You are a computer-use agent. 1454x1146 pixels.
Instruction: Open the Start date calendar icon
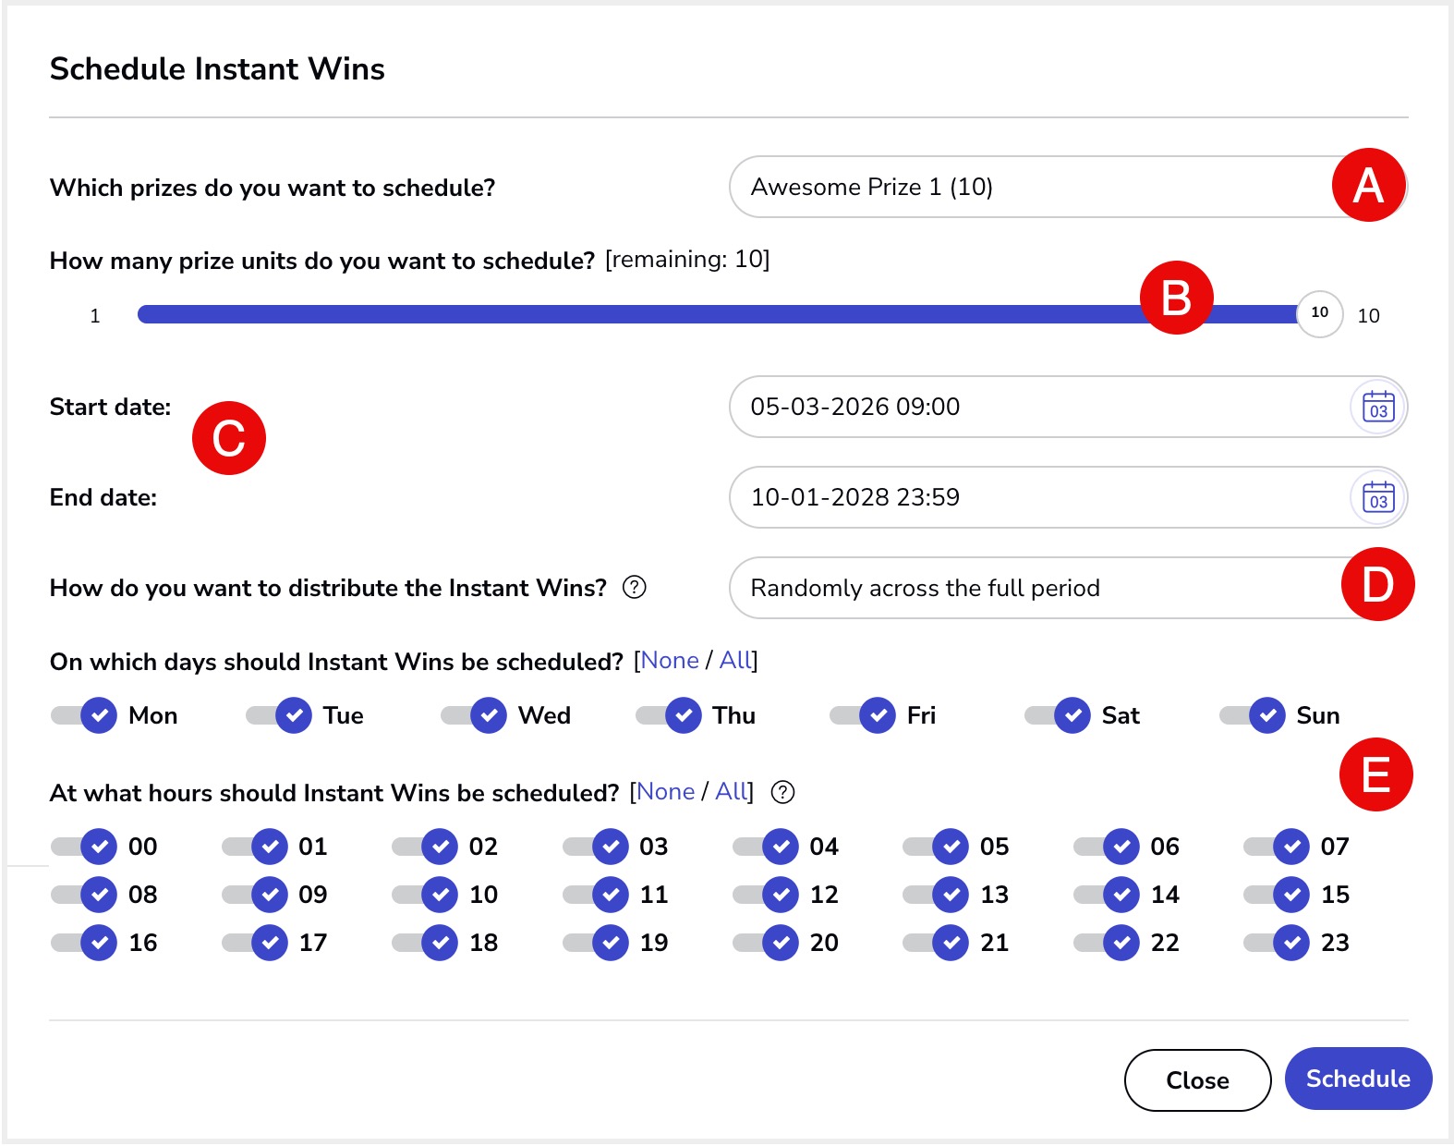point(1378,407)
